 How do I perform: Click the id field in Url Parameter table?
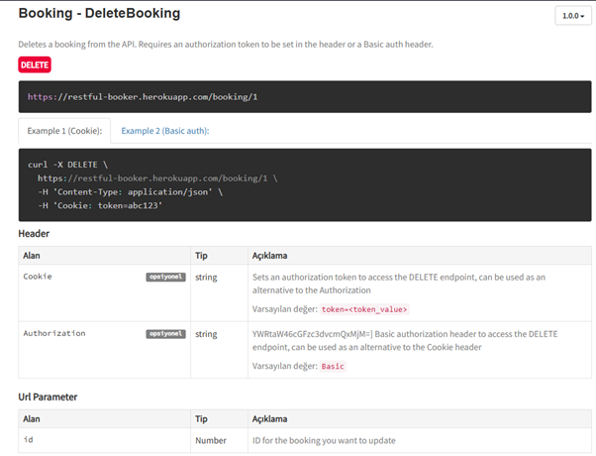[28, 439]
